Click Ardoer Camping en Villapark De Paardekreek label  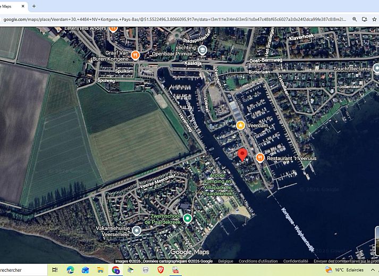(x=218, y=184)
